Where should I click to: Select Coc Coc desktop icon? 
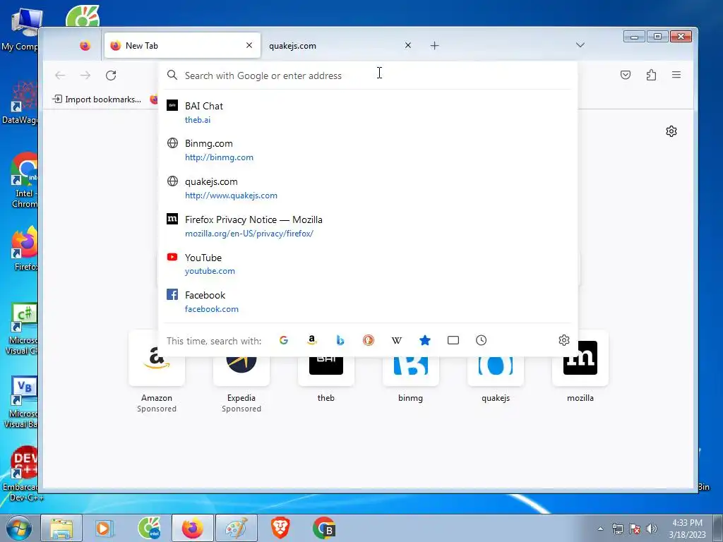[x=82, y=16]
